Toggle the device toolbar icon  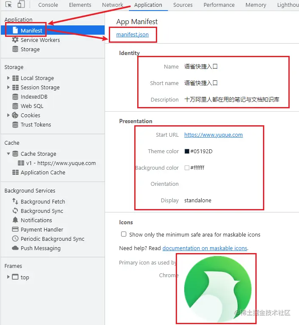21,4
